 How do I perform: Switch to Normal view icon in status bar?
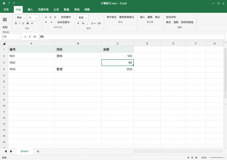[x=188, y=158]
